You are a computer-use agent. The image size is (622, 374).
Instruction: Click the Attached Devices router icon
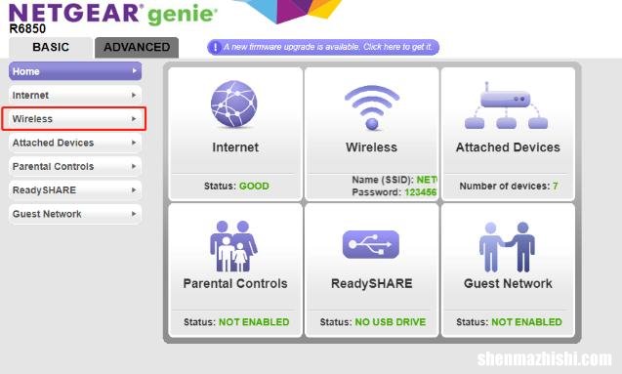click(x=506, y=105)
